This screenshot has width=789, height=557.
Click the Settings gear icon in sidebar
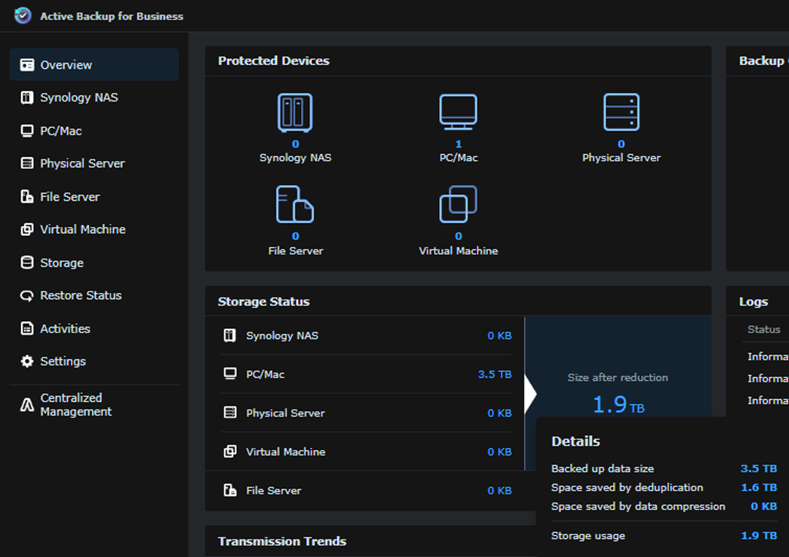(x=27, y=361)
